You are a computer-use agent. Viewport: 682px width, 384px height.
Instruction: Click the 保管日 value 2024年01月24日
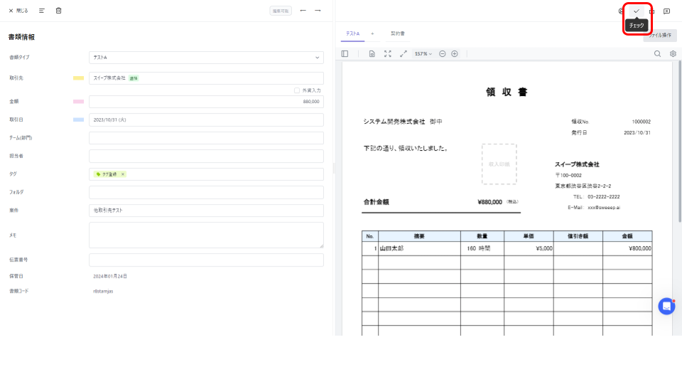coord(110,277)
